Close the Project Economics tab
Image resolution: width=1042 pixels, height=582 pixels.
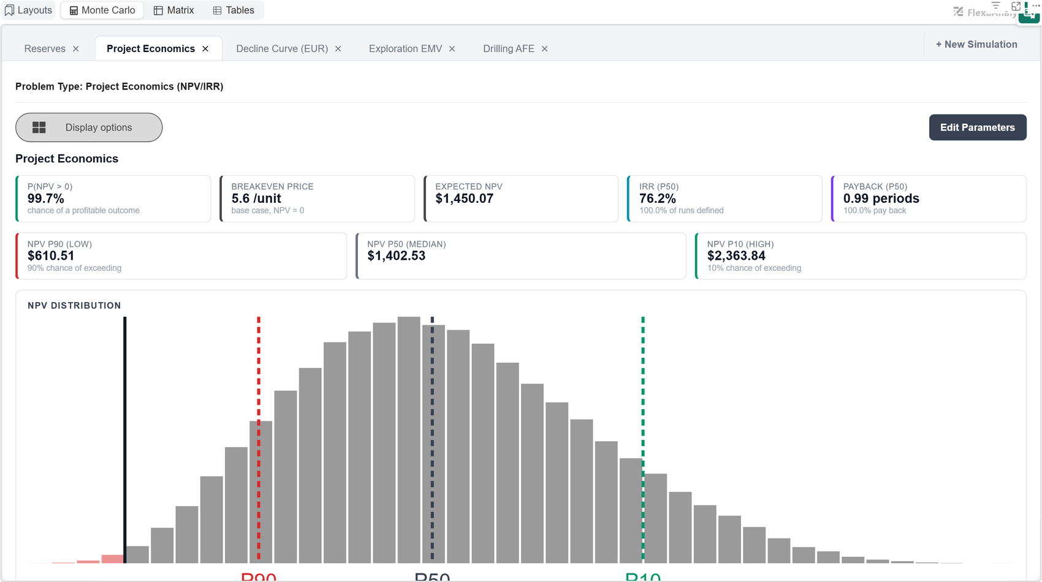205,49
